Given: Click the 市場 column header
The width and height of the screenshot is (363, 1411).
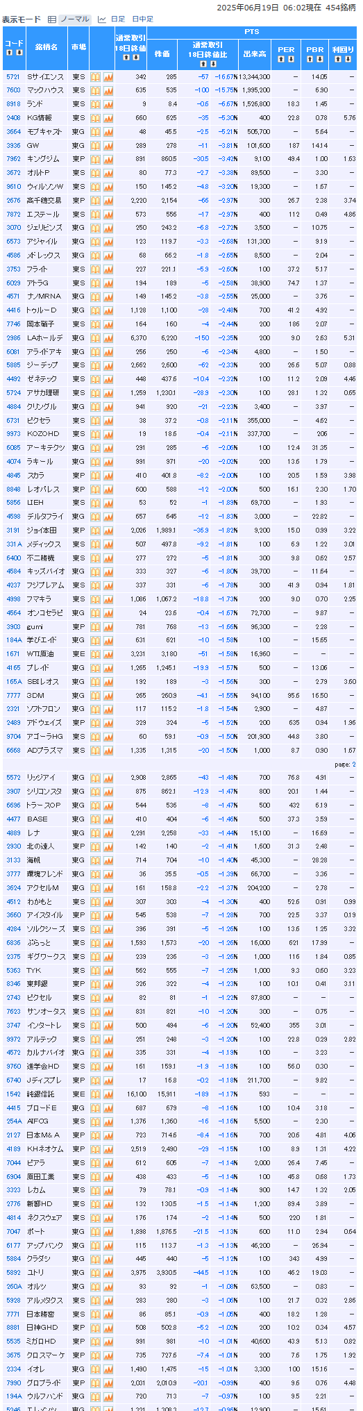Looking at the screenshot, I should coord(78,47).
